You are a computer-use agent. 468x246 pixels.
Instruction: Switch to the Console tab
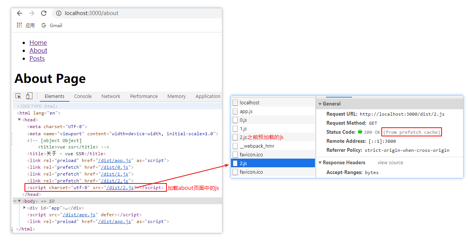(83, 96)
